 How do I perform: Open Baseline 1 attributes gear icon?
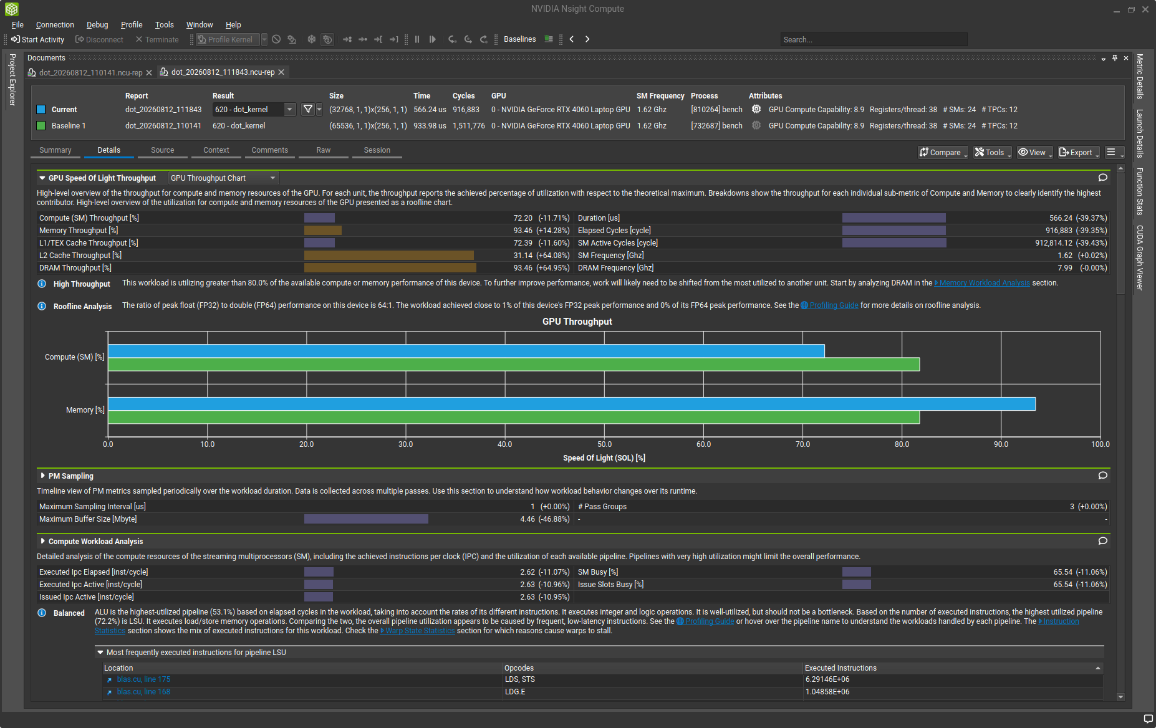coord(756,125)
